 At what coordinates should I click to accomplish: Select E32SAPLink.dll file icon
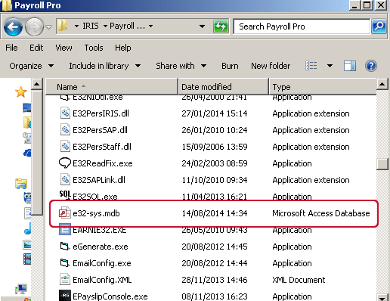65,180
